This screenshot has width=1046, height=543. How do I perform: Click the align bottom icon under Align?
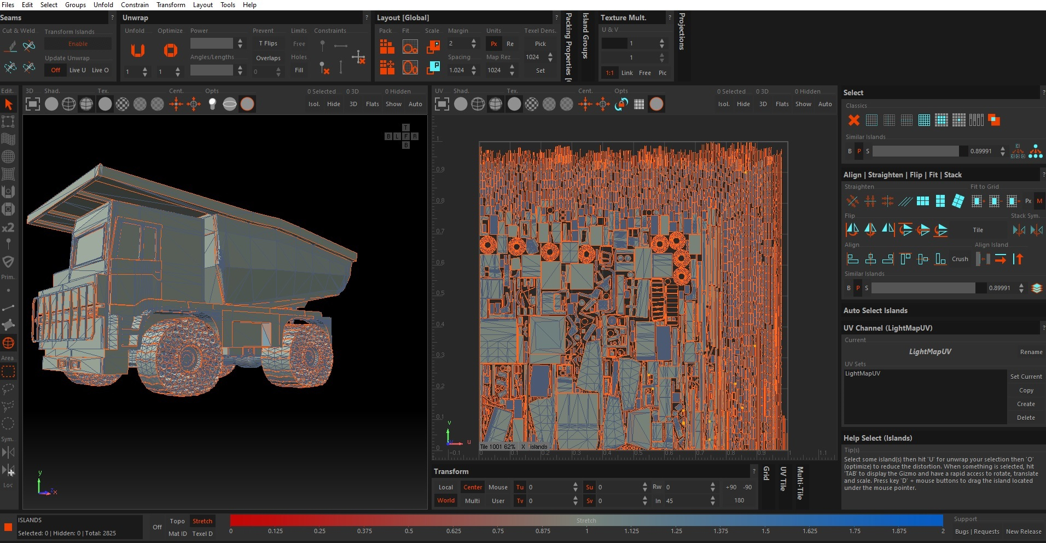(940, 259)
